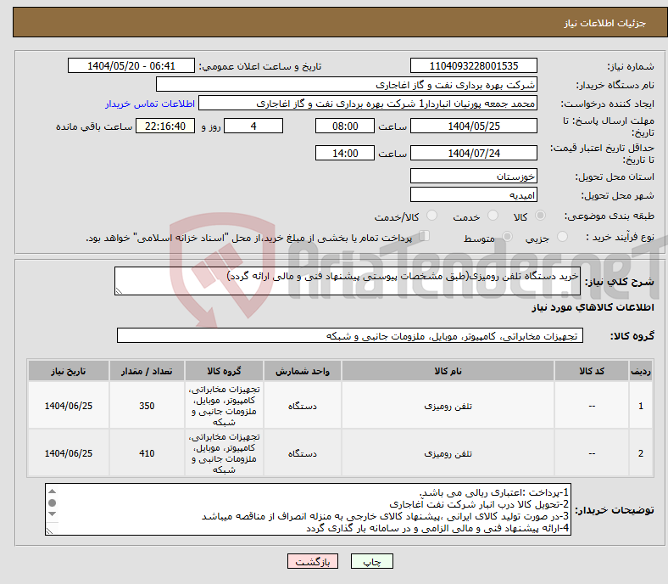The image size is (668, 584).
Task: Click the request creator name field
Action: [x=368, y=104]
